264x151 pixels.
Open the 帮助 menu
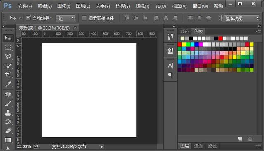click(219, 7)
